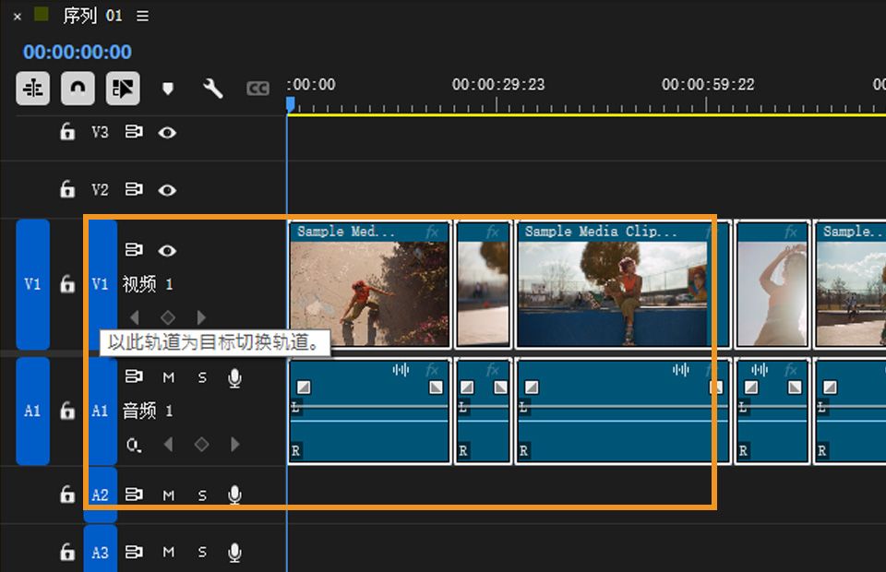Mute audio track A1 with M button

pos(169,377)
